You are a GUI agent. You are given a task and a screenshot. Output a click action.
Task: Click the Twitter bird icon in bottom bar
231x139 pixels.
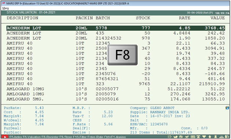click(x=176, y=137)
